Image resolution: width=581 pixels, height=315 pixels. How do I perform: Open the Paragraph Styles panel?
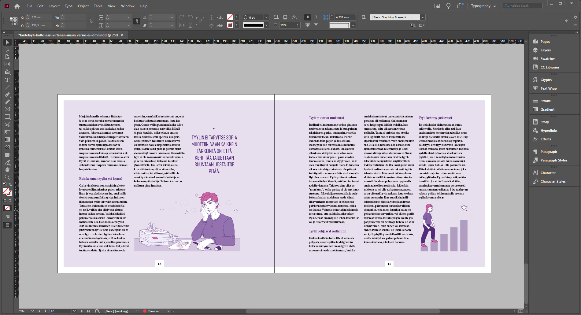(553, 160)
